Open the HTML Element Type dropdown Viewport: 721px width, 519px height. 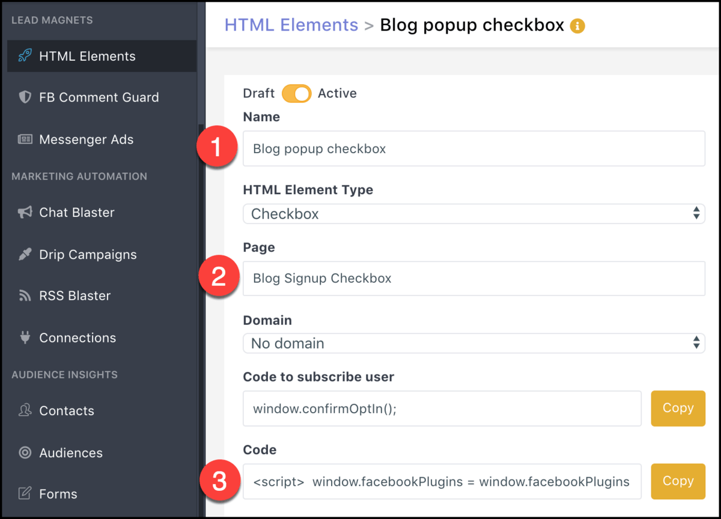pos(474,213)
